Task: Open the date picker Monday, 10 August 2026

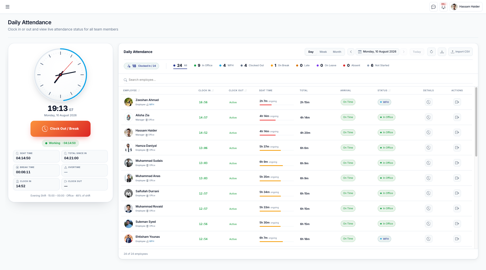Action: [377, 52]
